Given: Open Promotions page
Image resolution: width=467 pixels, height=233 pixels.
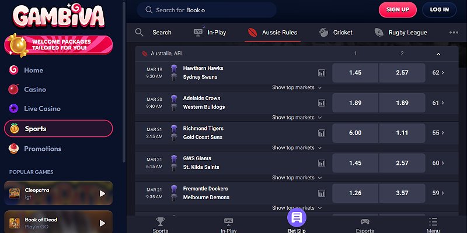Looking at the screenshot, I should (43, 149).
